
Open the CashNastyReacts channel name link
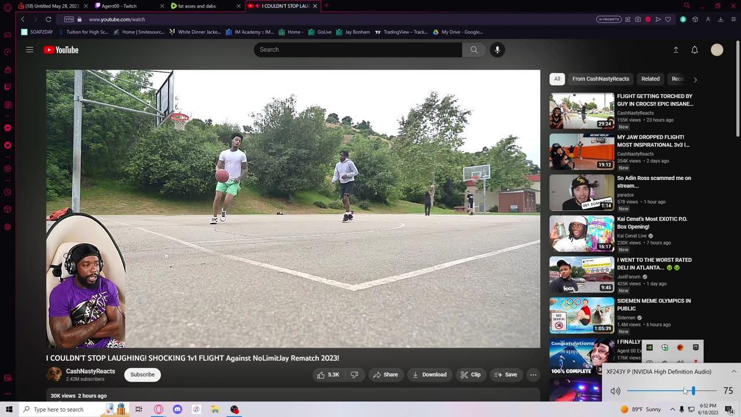pyautogui.click(x=90, y=371)
